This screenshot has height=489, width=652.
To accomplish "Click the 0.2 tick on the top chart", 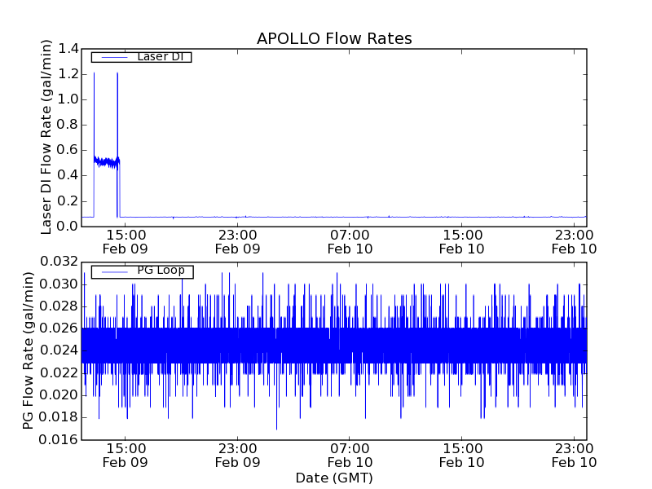I will tap(68, 201).
